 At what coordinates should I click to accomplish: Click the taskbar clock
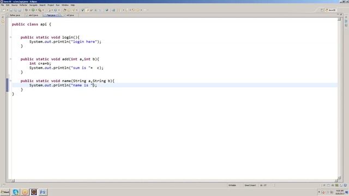340,192
